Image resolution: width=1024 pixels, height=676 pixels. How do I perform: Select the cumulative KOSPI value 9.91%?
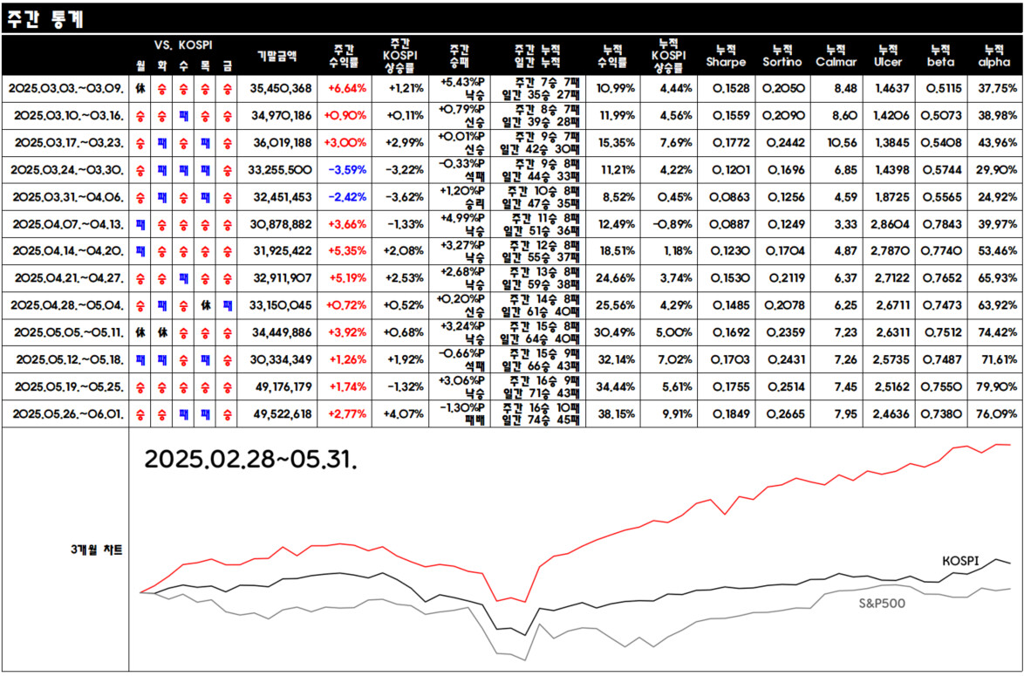[676, 413]
